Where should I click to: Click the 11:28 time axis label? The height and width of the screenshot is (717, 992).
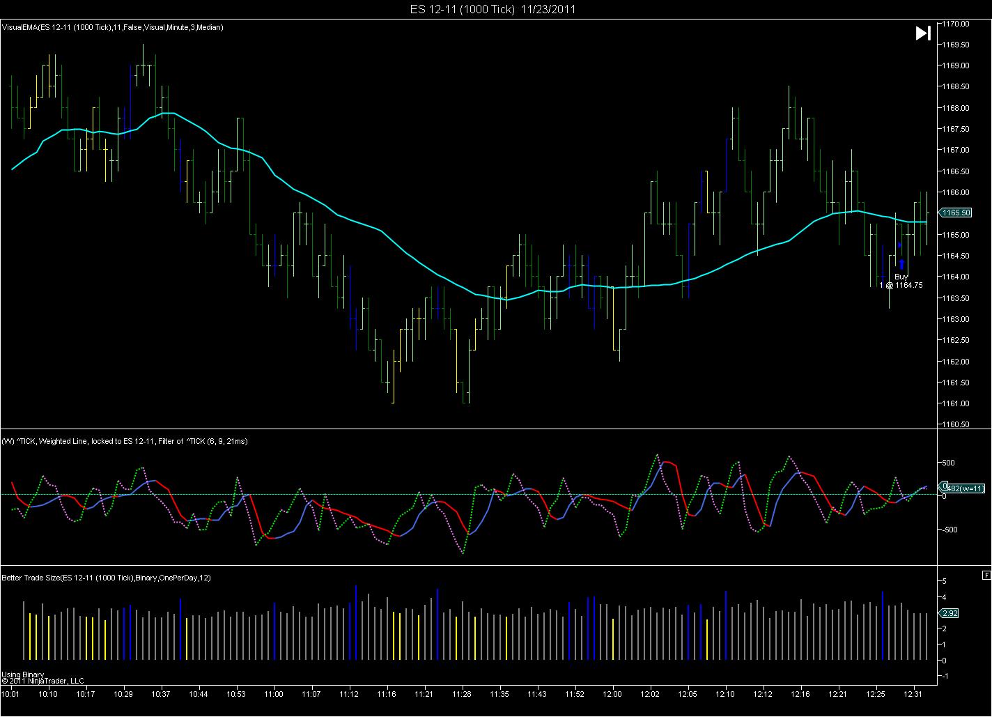[461, 694]
